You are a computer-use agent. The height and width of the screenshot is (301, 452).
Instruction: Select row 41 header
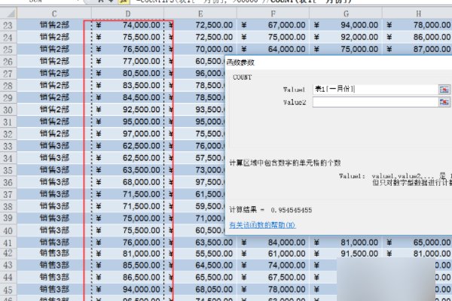coord(8,242)
